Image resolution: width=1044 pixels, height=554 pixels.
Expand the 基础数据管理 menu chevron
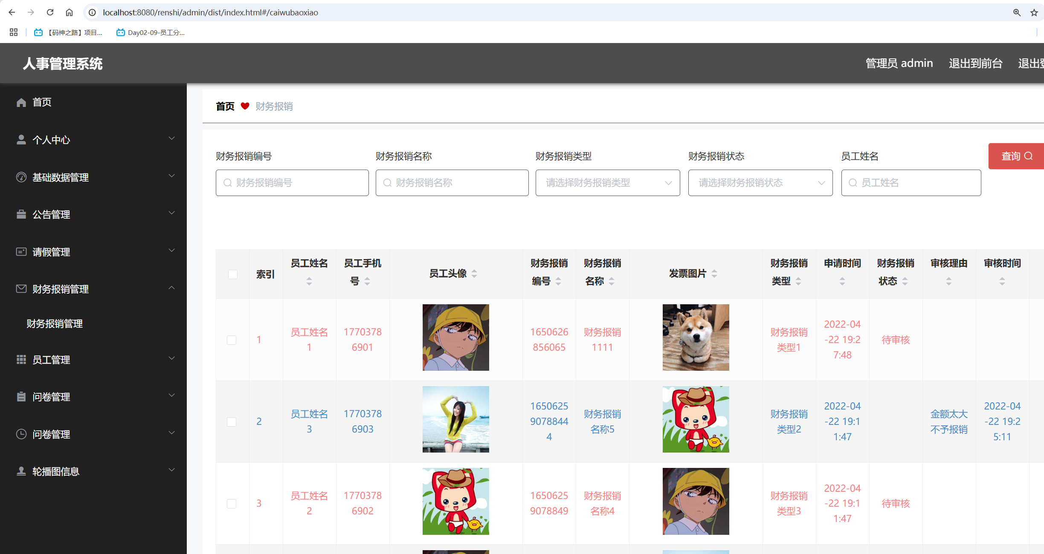(172, 176)
